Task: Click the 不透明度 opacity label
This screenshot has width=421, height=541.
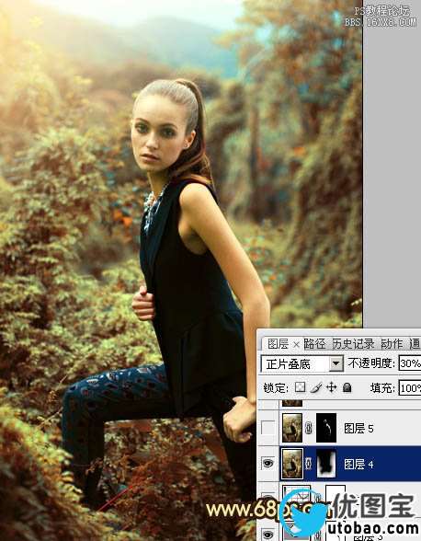Action: (371, 363)
